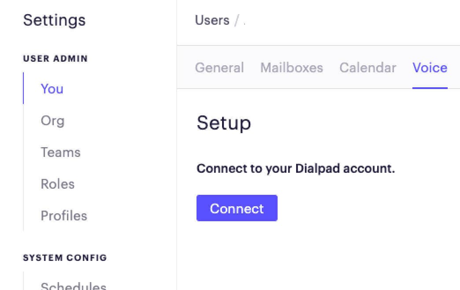Open the Mailboxes tab
The image size is (460, 290).
[292, 67]
